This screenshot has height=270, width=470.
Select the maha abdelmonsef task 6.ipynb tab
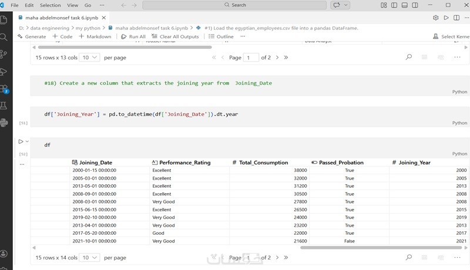click(62, 18)
